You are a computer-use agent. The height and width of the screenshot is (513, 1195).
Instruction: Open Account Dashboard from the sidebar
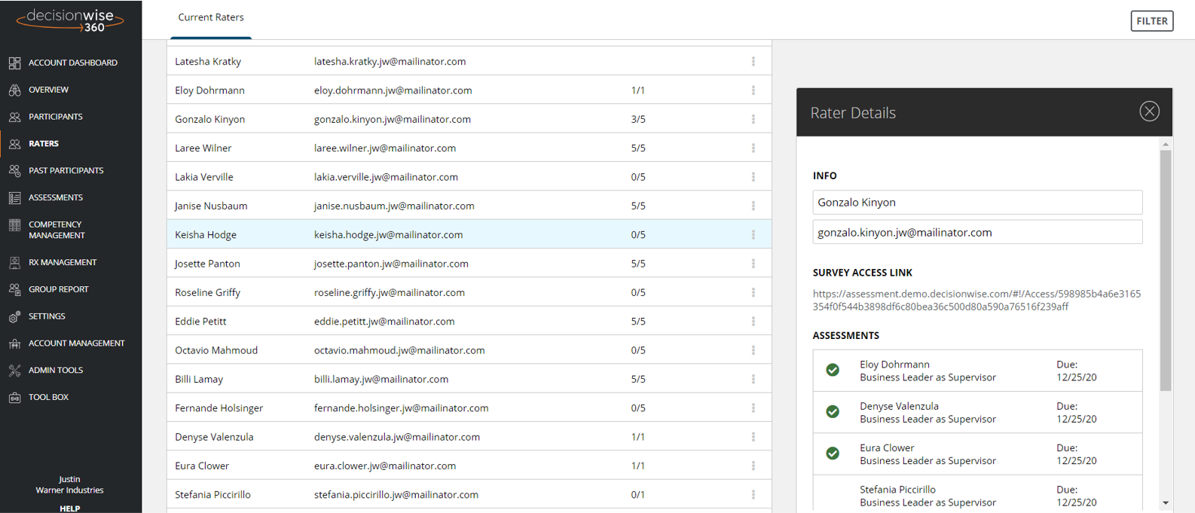click(x=73, y=63)
